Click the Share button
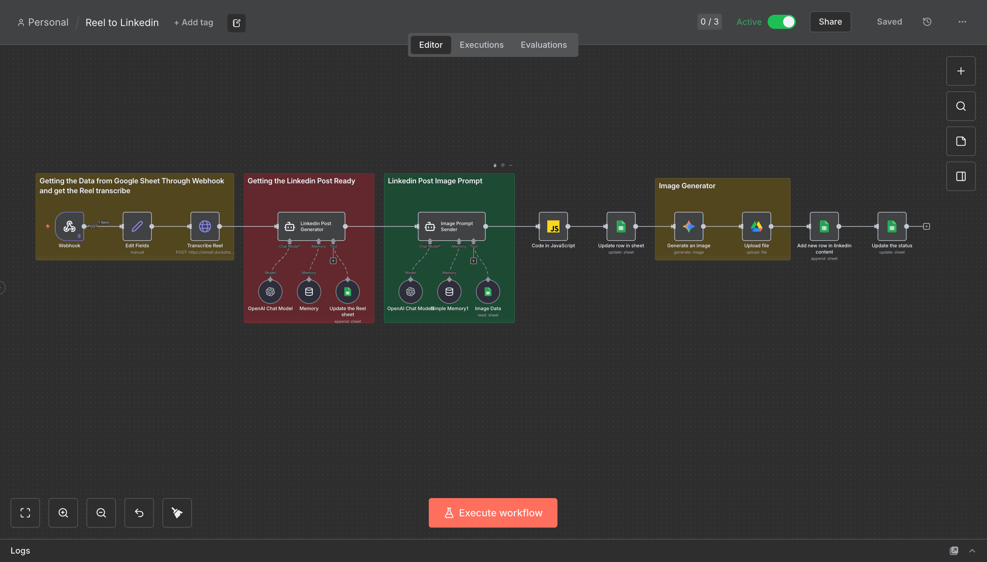The height and width of the screenshot is (562, 987). [x=830, y=22]
